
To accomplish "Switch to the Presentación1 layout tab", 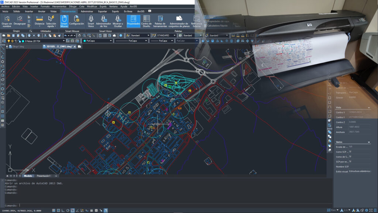I will tap(44, 176).
